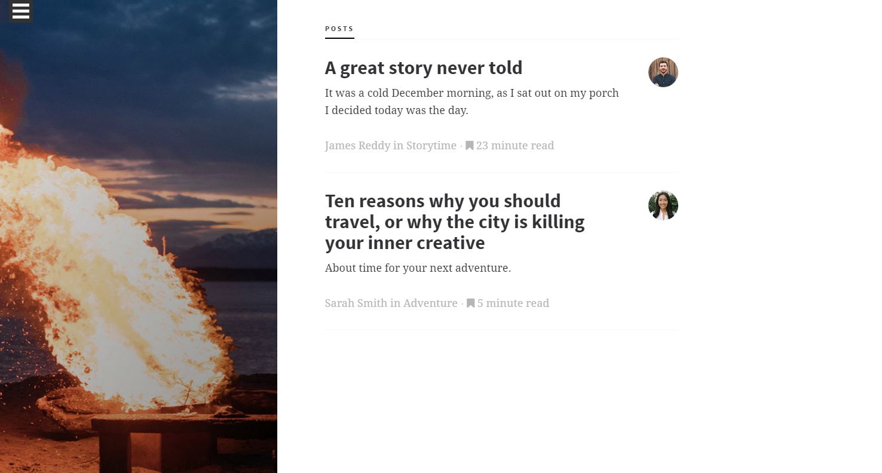Open the hamburger menu icon
The height and width of the screenshot is (473, 882).
coord(20,11)
